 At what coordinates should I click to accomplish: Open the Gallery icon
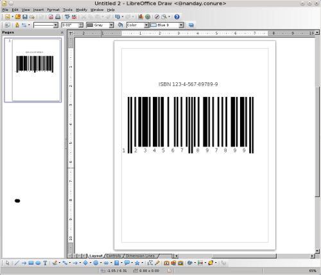pos(180,263)
